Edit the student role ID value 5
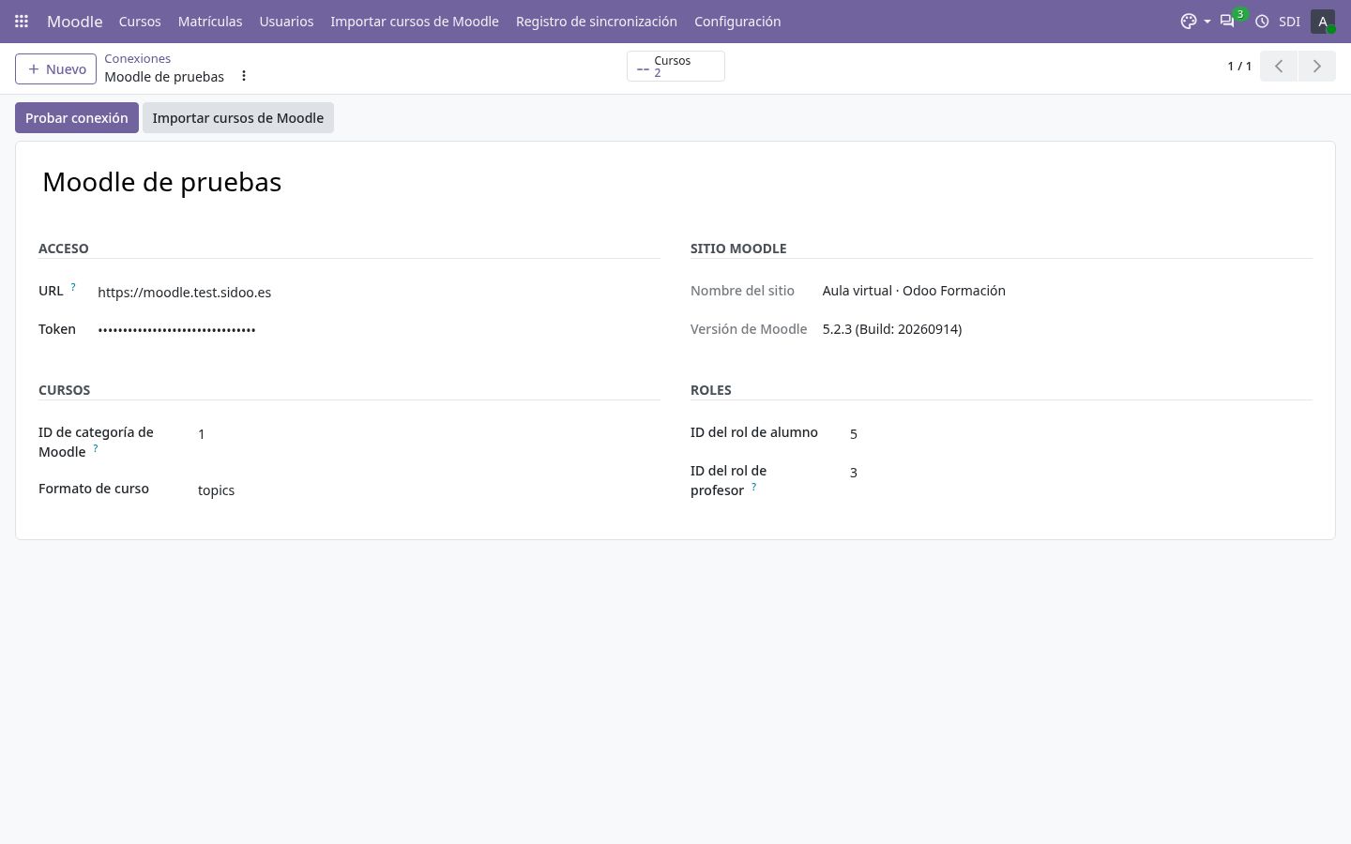The height and width of the screenshot is (844, 1351). pos(1081,433)
